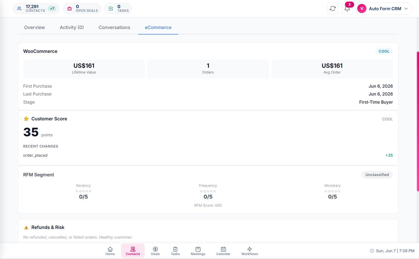Screen dimensions: 419x259
Task: Open Meetings in bottom navigation
Action: click(x=198, y=251)
